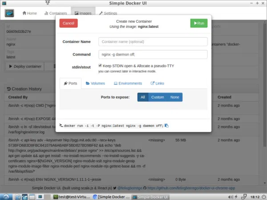Image resolution: width=267 pixels, height=200 pixels.
Task: Choose Custom ports to expose
Action: (x=158, y=97)
